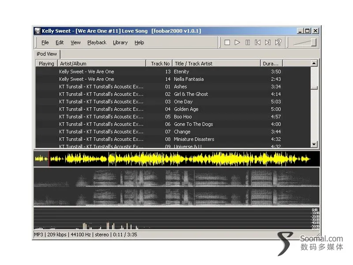Open the Edit menu
353x265 pixels.
[x=60, y=42]
